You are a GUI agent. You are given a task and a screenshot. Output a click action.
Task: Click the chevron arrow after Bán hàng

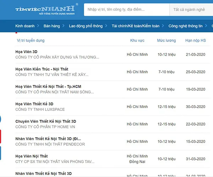pyautogui.click(x=63, y=26)
